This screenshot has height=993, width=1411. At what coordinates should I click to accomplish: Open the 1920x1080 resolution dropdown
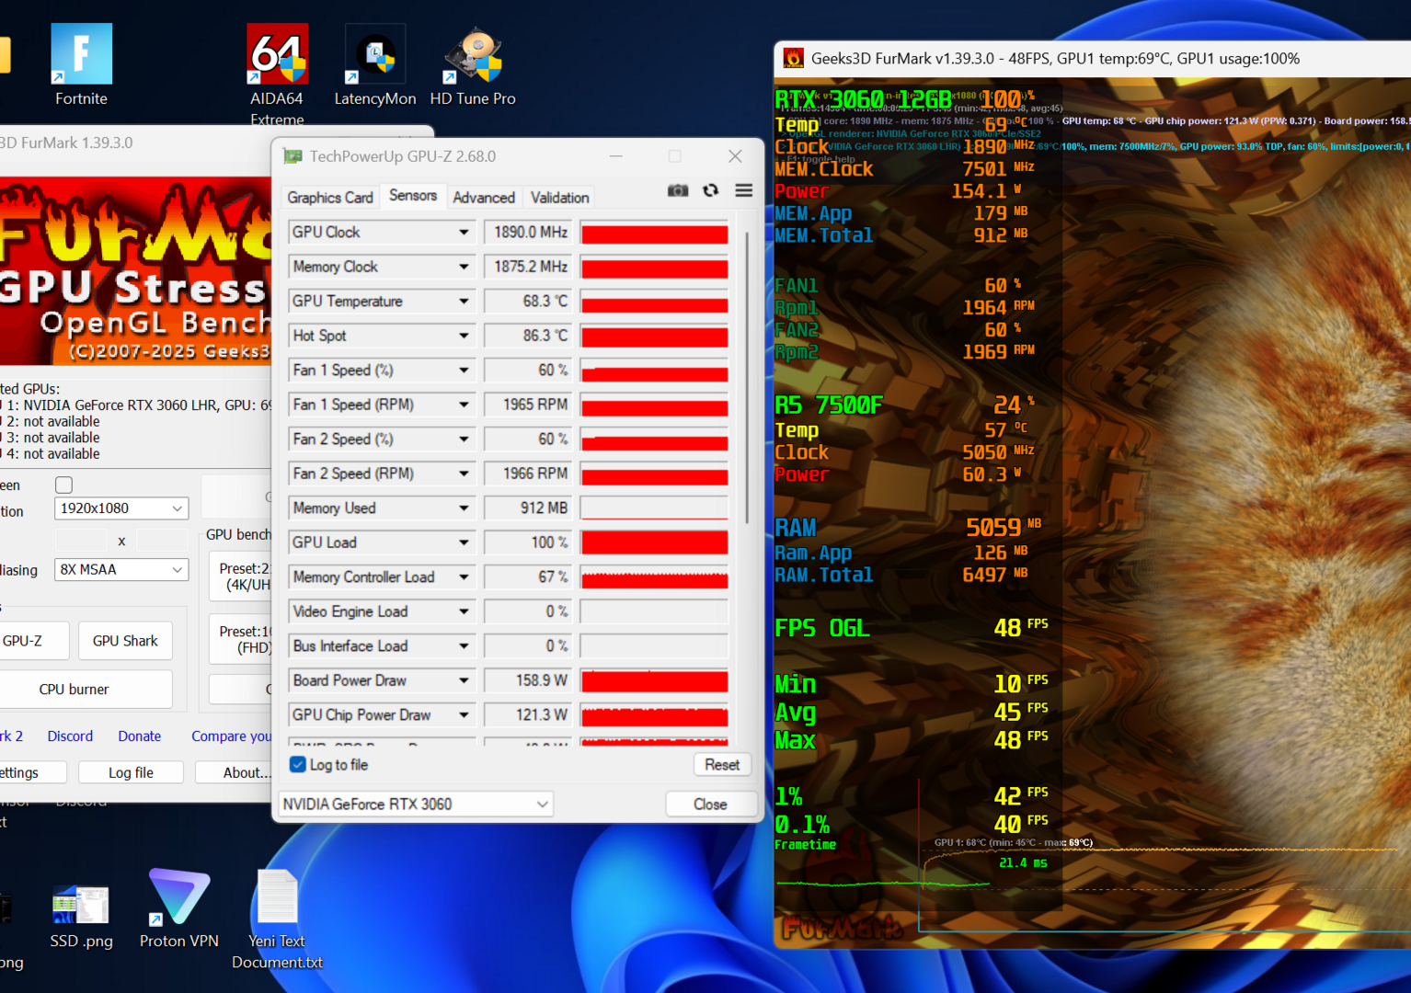click(x=120, y=508)
